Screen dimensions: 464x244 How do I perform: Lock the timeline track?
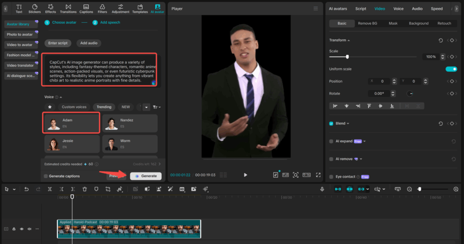[x=14, y=229]
